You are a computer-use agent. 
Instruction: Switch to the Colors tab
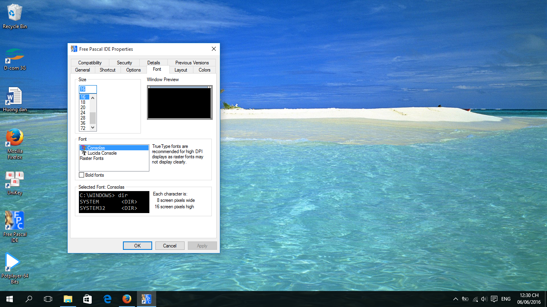(x=204, y=70)
